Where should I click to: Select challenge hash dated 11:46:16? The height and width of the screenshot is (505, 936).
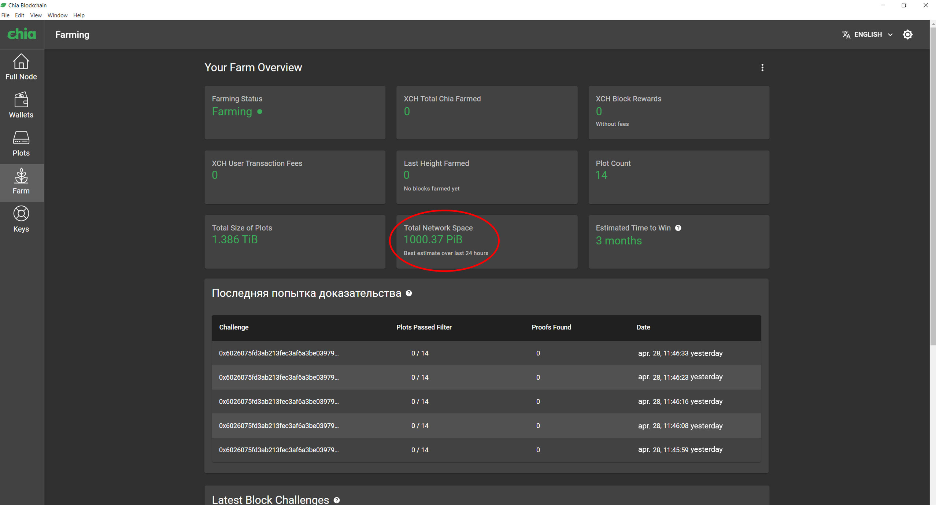click(x=279, y=402)
